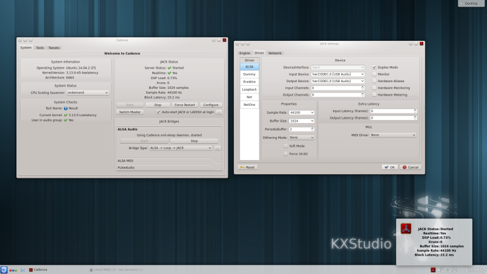Disable the Duplex Mode checkbox

point(374,67)
